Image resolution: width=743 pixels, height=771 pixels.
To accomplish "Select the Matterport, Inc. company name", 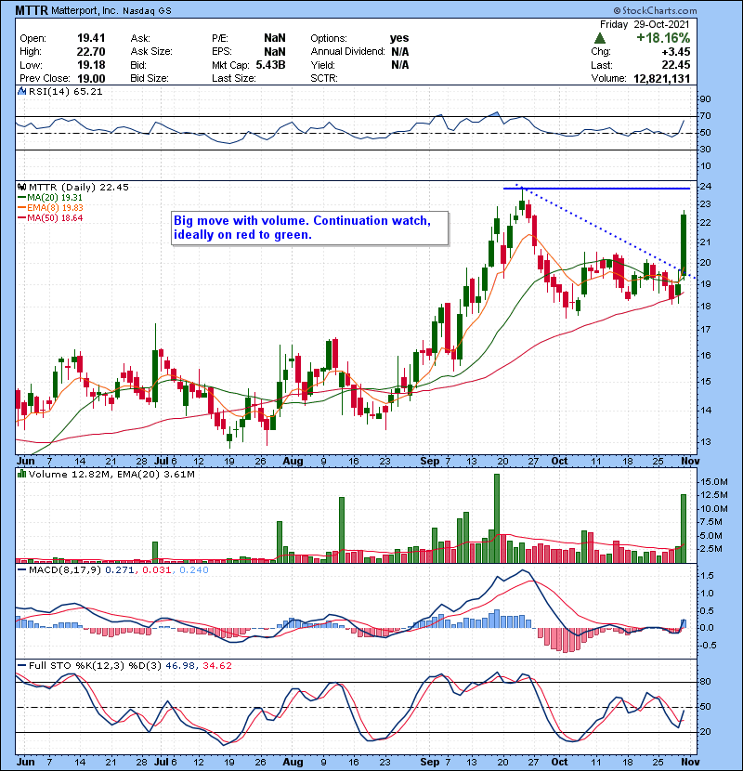I will click(x=84, y=10).
